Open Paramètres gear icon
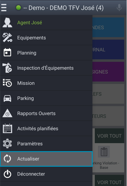The height and width of the screenshot is (186, 127). [8, 144]
